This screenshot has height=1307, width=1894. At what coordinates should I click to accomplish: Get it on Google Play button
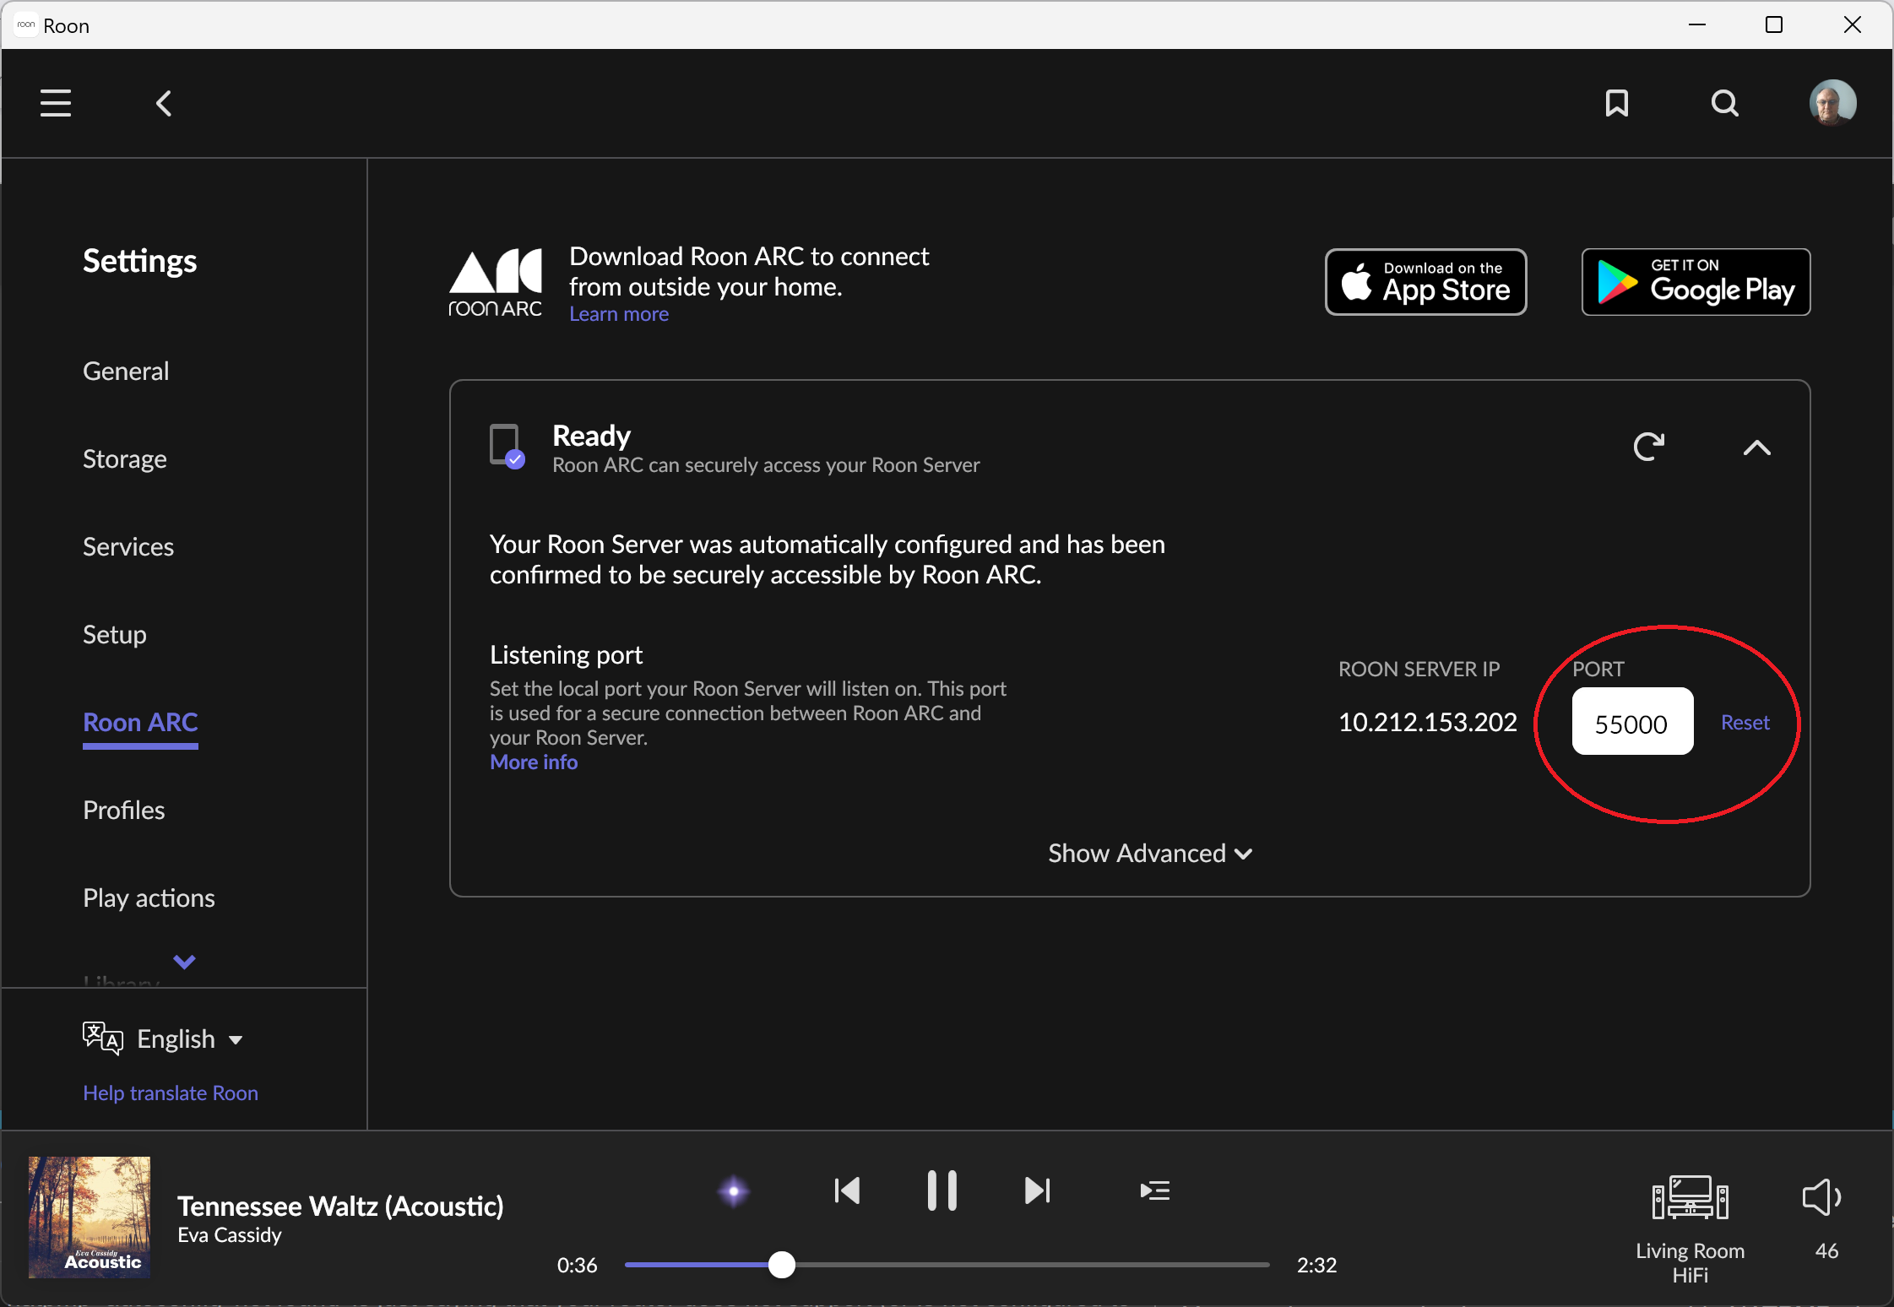[x=1696, y=282]
